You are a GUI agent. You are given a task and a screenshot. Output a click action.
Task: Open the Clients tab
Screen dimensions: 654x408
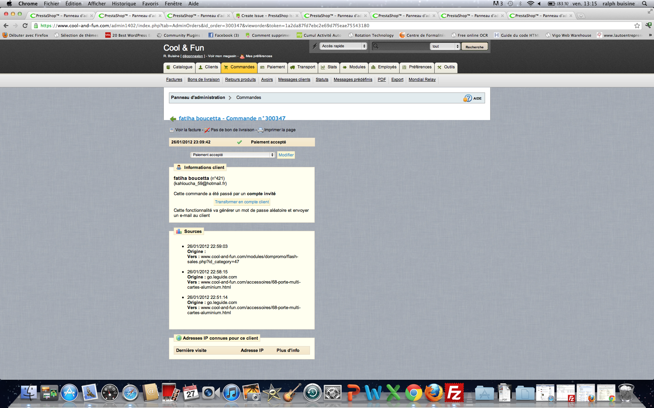coord(208,67)
